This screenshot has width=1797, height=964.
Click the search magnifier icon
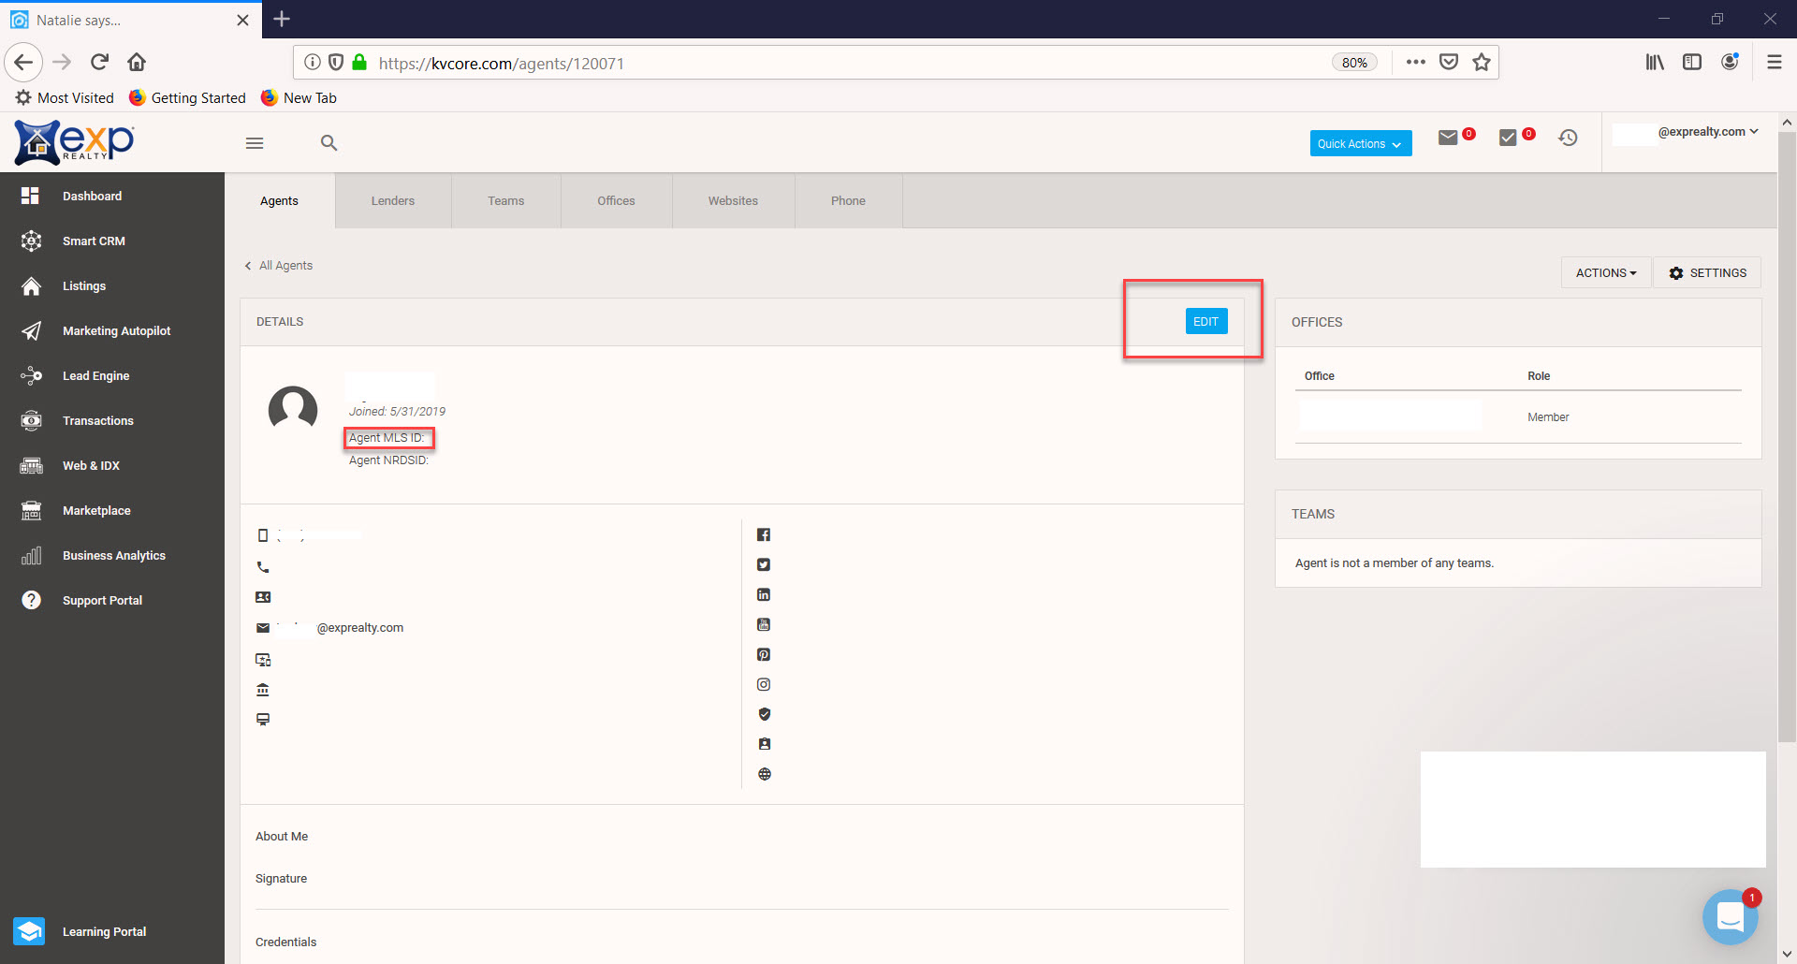coord(329,143)
